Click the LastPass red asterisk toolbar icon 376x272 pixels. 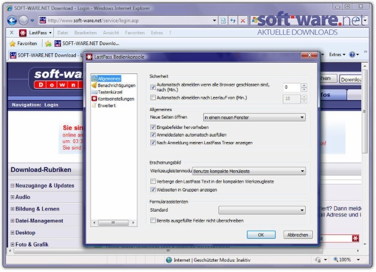[x=22, y=33]
